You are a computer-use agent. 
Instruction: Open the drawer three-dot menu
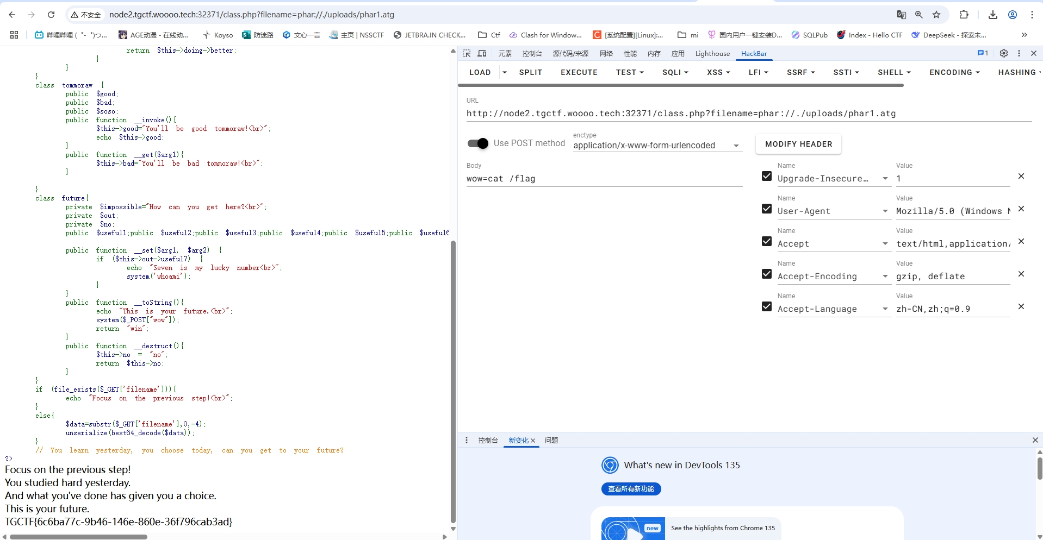click(467, 440)
